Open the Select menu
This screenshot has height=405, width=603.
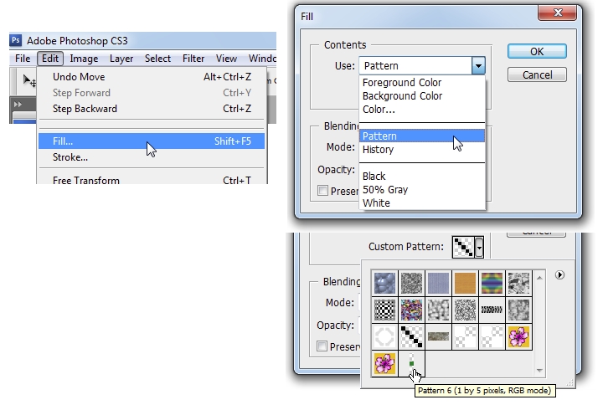[x=157, y=59]
